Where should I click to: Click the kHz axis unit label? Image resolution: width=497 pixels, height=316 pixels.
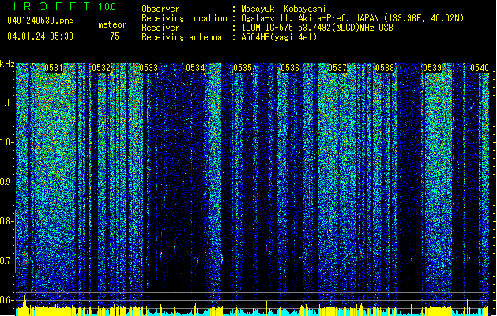pyautogui.click(x=7, y=64)
